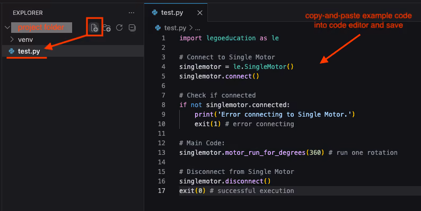Click the 'import legoeducation as le' line
The image size is (421, 211).
[229, 38]
